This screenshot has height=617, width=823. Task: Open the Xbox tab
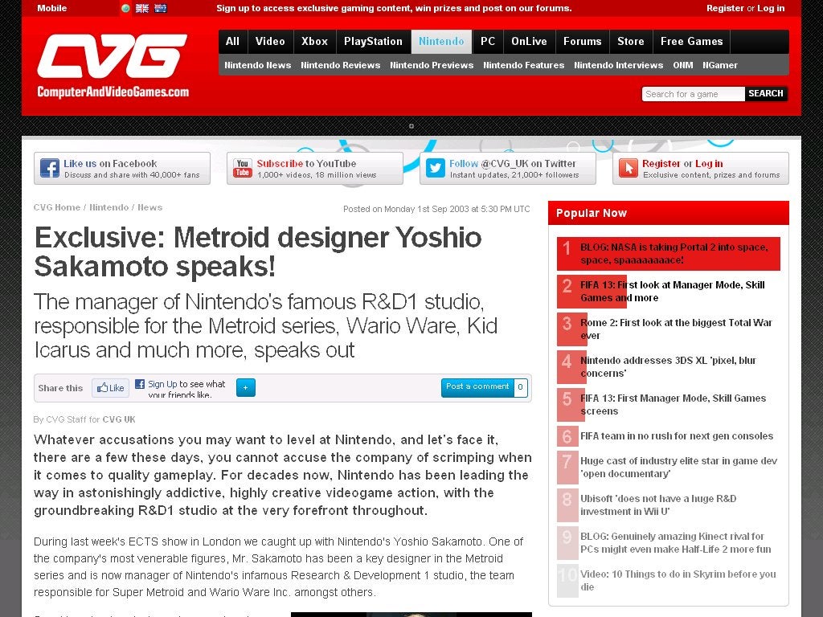tap(314, 42)
